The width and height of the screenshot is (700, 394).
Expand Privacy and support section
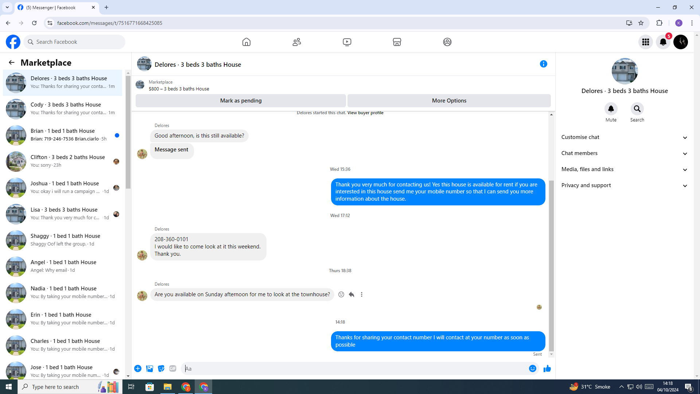point(625,185)
